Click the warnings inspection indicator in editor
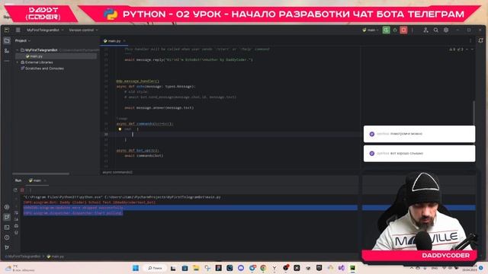Screen dimensions: 488x274 457,49
